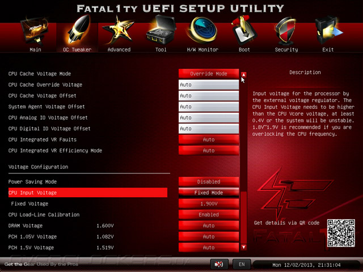Change language with the EN button

tap(242, 264)
